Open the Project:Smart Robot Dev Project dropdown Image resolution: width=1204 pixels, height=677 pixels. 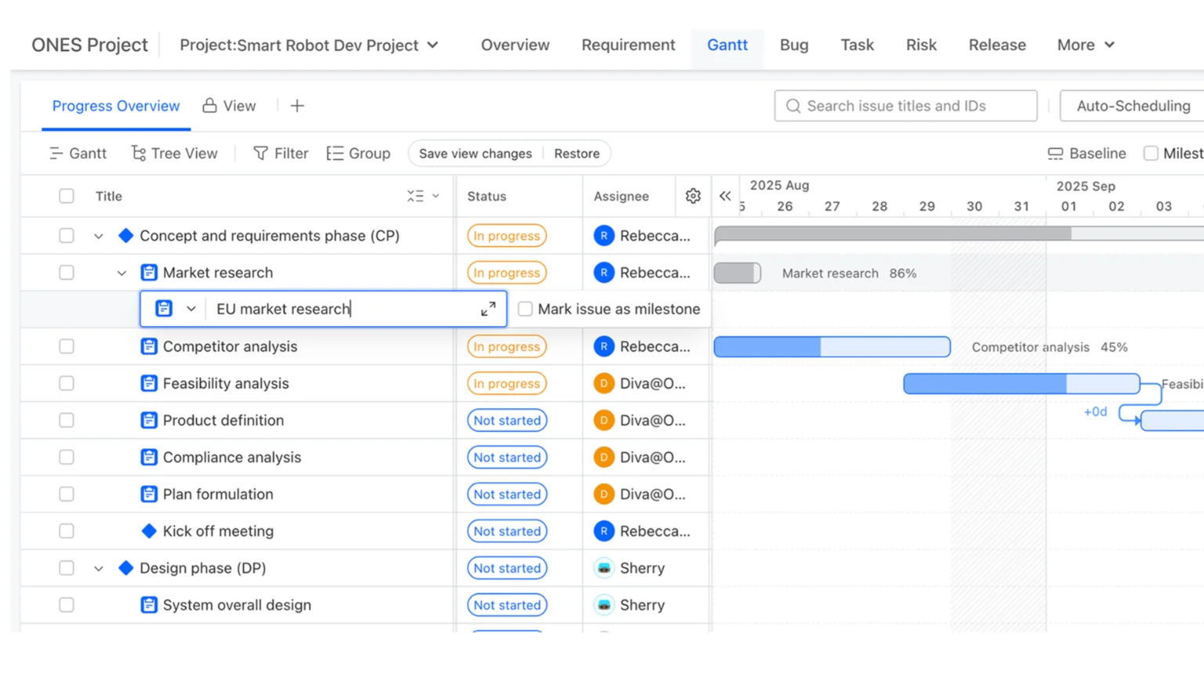point(309,45)
